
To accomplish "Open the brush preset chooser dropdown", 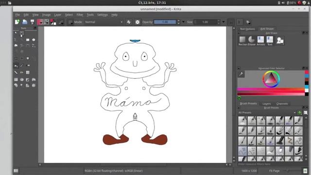I will 70,22.
